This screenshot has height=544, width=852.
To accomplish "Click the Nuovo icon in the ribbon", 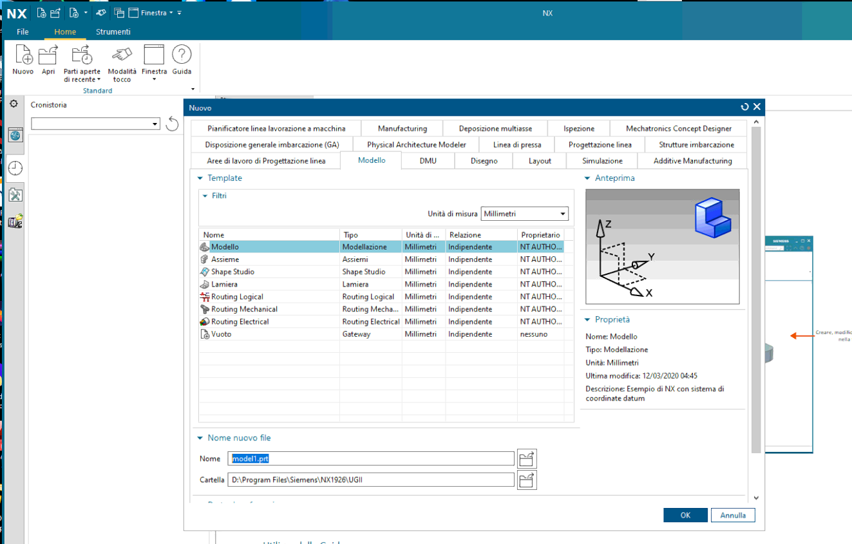I will 23,55.
